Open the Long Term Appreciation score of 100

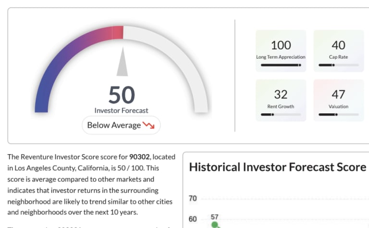281,45
